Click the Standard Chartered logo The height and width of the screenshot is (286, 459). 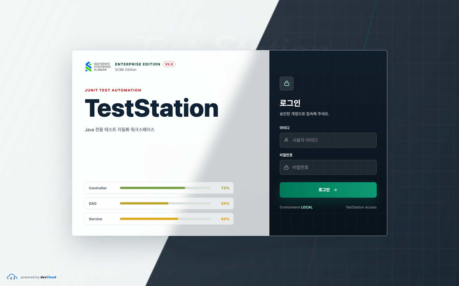98,67
